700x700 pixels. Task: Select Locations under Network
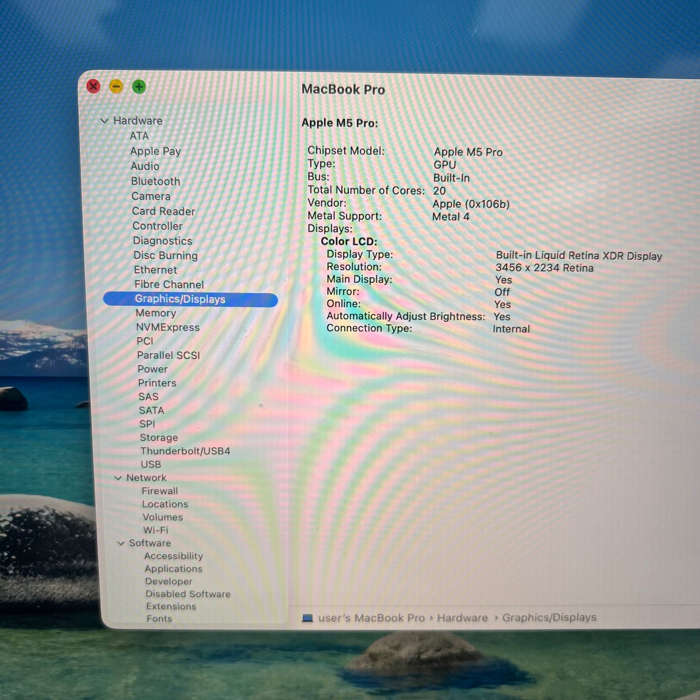point(165,504)
